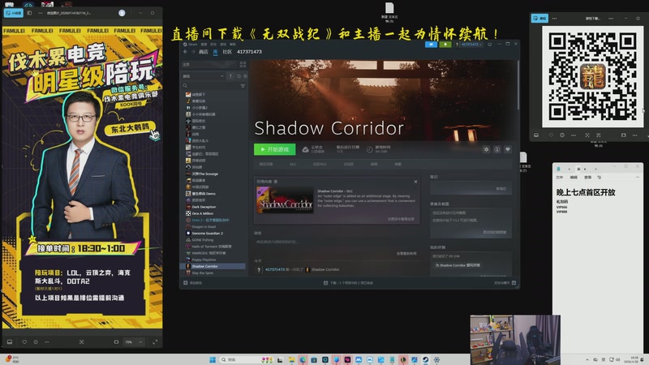
Task: Click the play time clock icon
Action: [369, 149]
